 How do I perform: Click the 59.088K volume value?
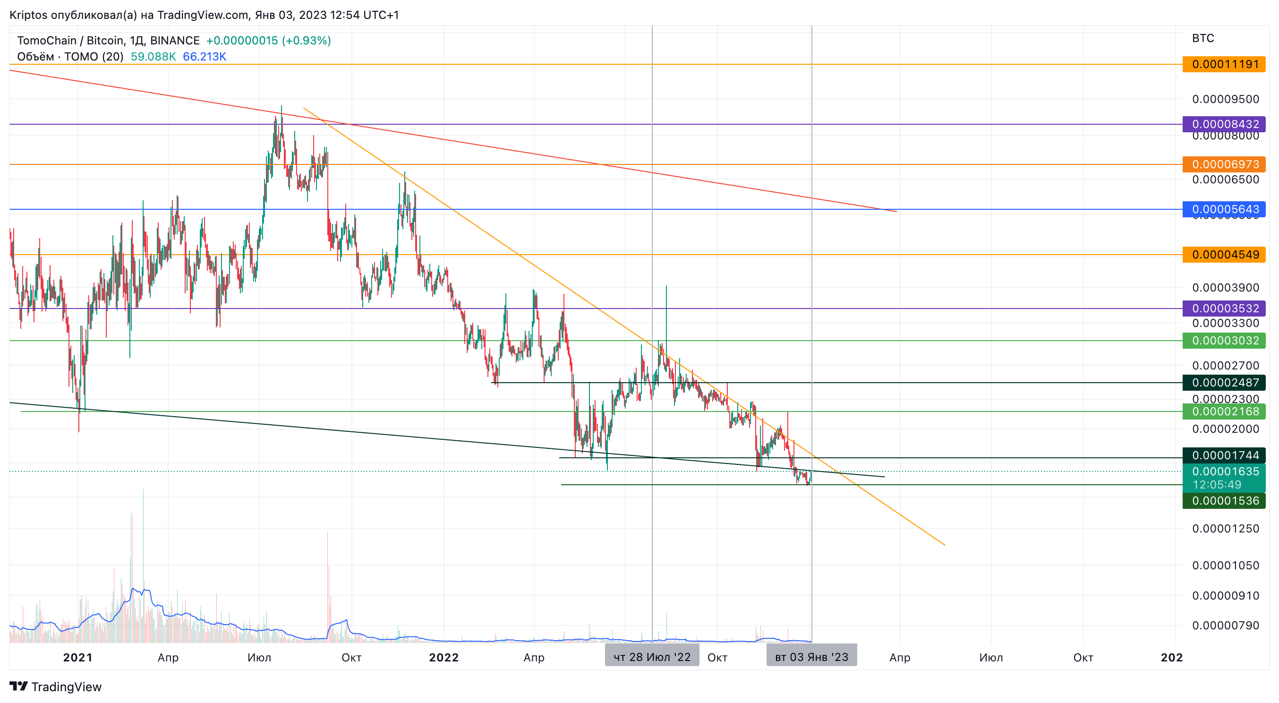pyautogui.click(x=153, y=57)
